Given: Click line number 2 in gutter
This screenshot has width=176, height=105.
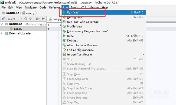Looking at the screenshot, I should (x=48, y=29).
